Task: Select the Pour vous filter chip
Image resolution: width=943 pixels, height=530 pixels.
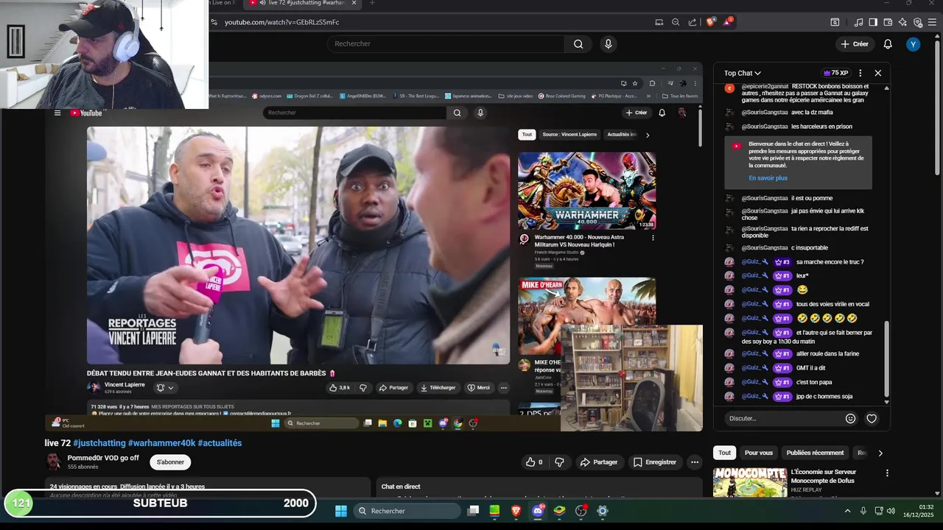Action: click(x=759, y=453)
